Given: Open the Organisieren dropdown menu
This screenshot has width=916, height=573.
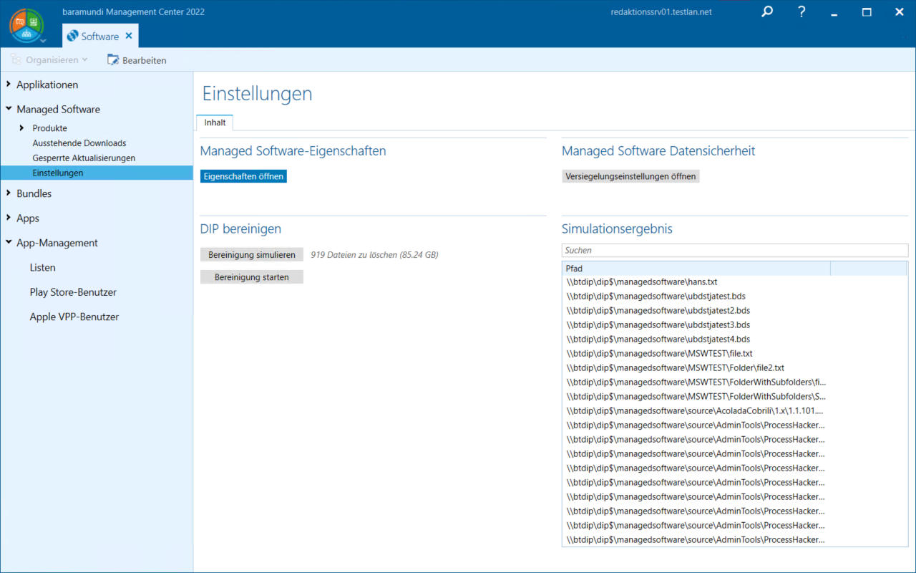Looking at the screenshot, I should [49, 60].
